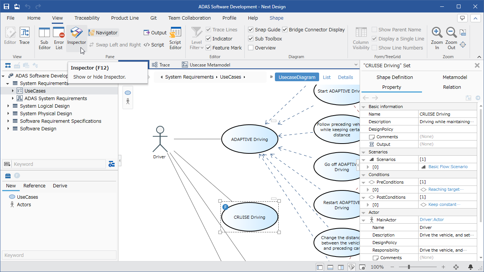Image resolution: width=484 pixels, height=272 pixels.
Task: Adjust the zoom slider thumb in status bar
Action: click(x=409, y=267)
